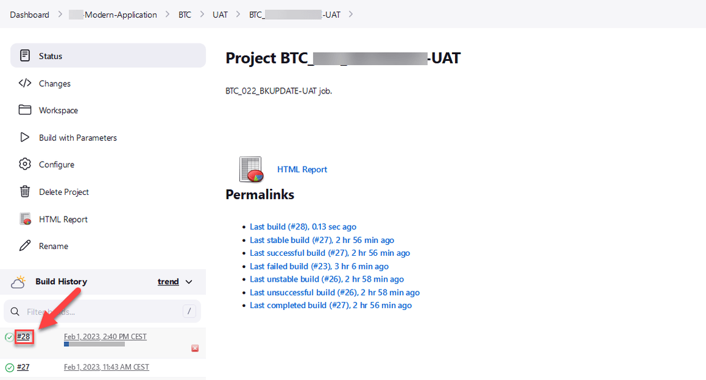
Task: Click the Configure gear icon
Action: tap(25, 164)
